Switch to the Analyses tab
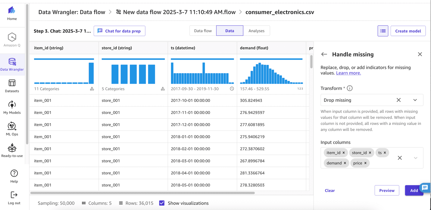The height and width of the screenshot is (210, 431). [x=256, y=31]
